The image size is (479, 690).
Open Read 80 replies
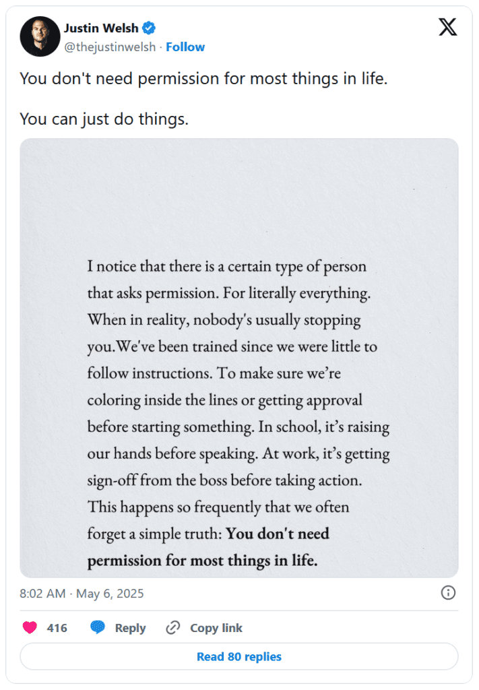tap(239, 656)
